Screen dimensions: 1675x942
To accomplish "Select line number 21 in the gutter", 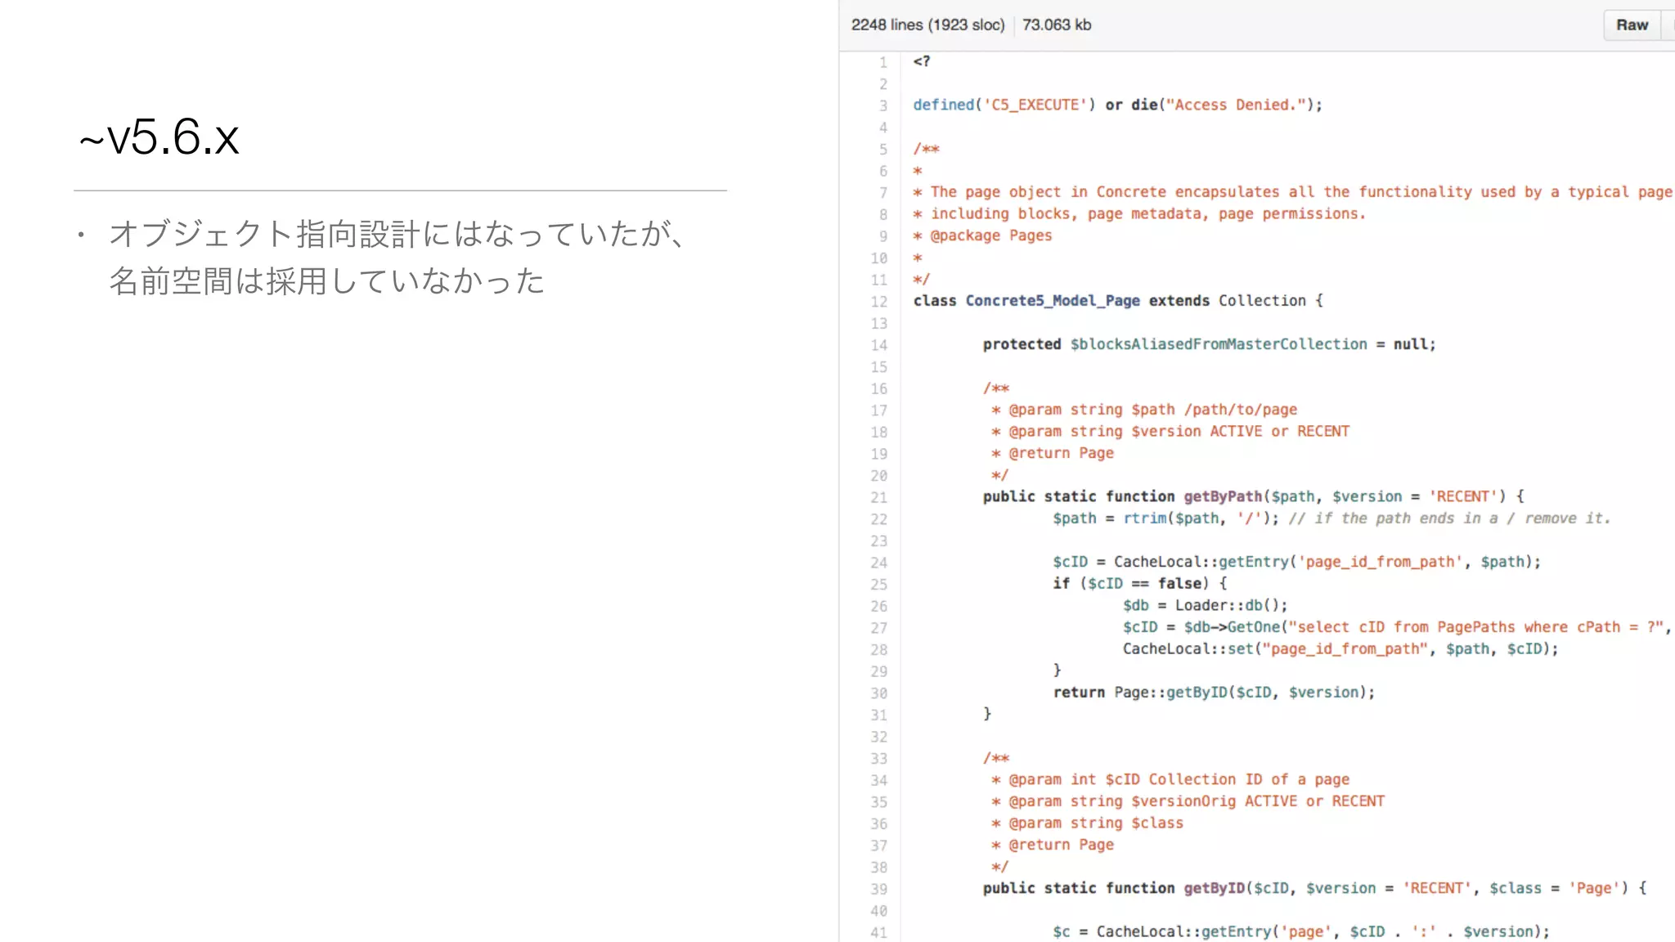I will coord(879,497).
